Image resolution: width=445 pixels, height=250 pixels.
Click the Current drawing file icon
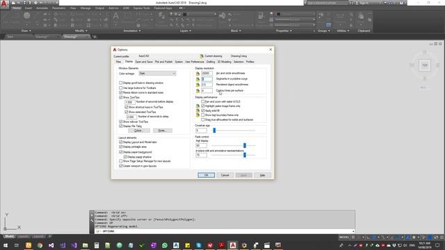[x=202, y=56]
